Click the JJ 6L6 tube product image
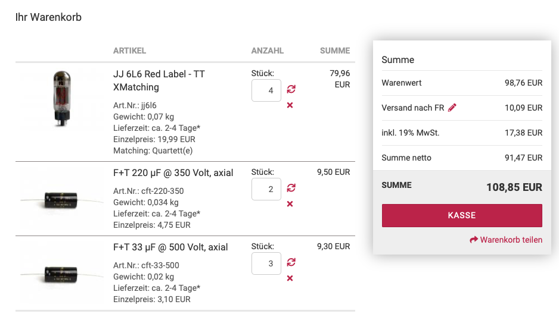Image resolution: width=559 pixels, height=317 pixels. click(61, 98)
